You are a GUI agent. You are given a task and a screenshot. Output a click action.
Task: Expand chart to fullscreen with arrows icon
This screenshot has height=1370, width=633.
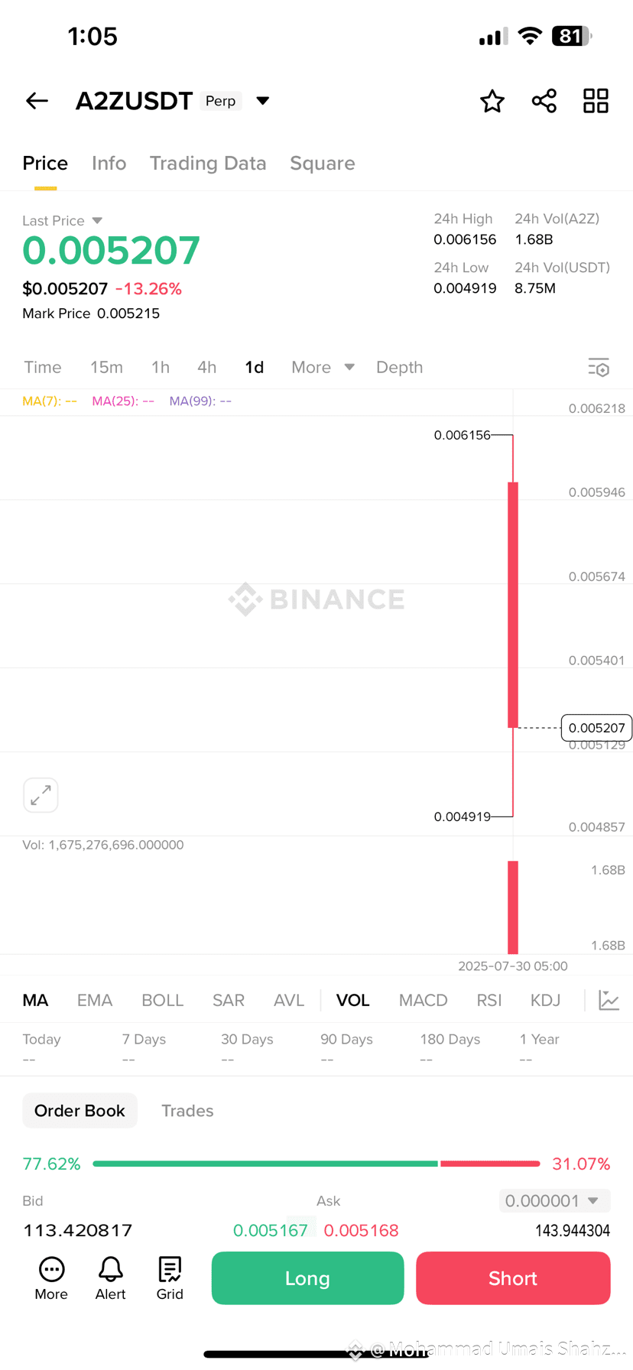tap(41, 795)
